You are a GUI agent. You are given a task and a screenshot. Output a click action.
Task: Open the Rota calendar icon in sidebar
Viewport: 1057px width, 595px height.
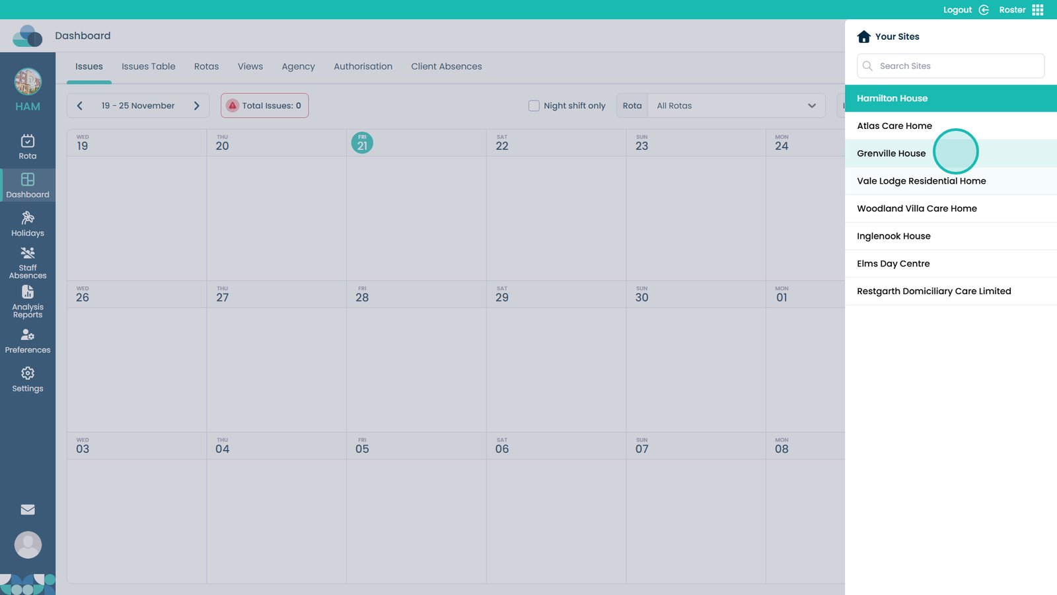pyautogui.click(x=28, y=141)
